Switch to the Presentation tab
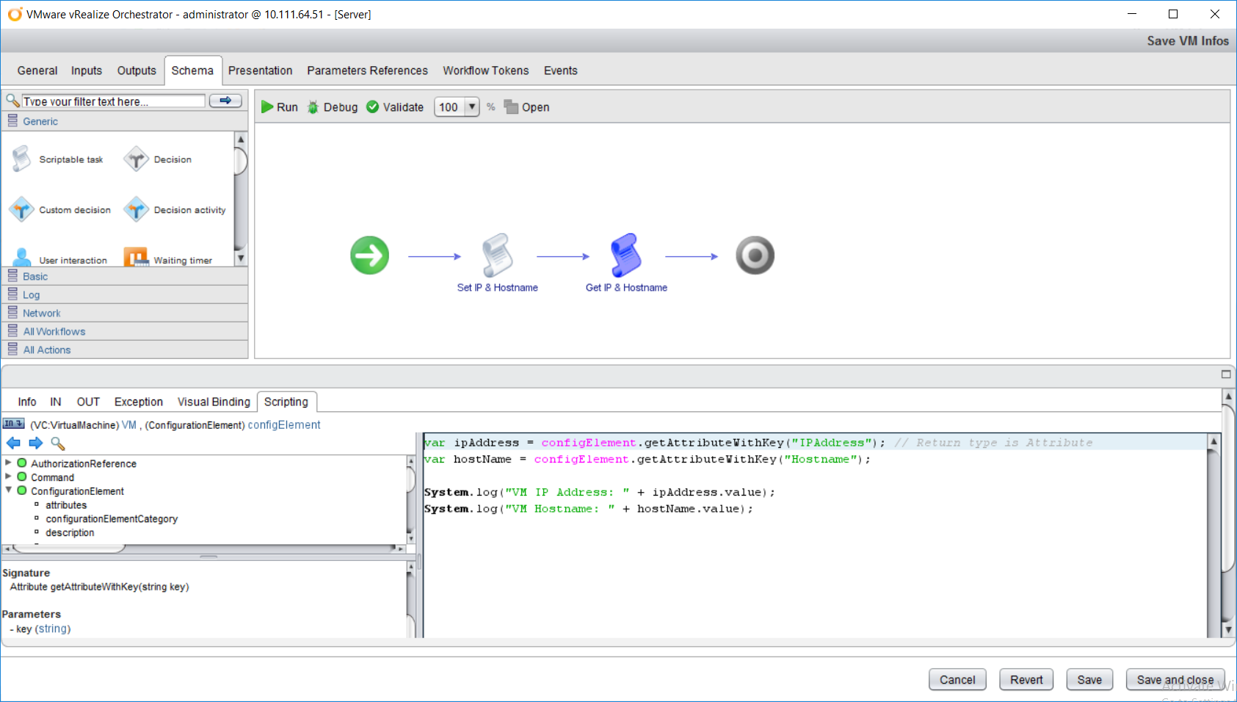1237x702 pixels. pyautogui.click(x=260, y=70)
